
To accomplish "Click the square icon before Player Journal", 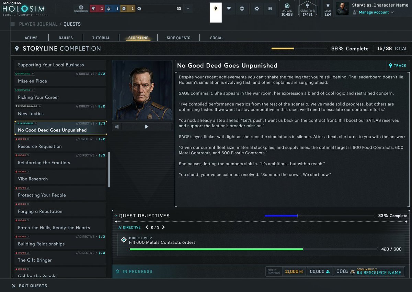I will pos(13,24).
